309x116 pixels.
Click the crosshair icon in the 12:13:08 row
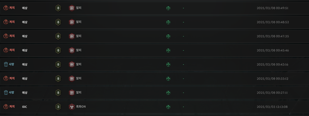click(168, 107)
